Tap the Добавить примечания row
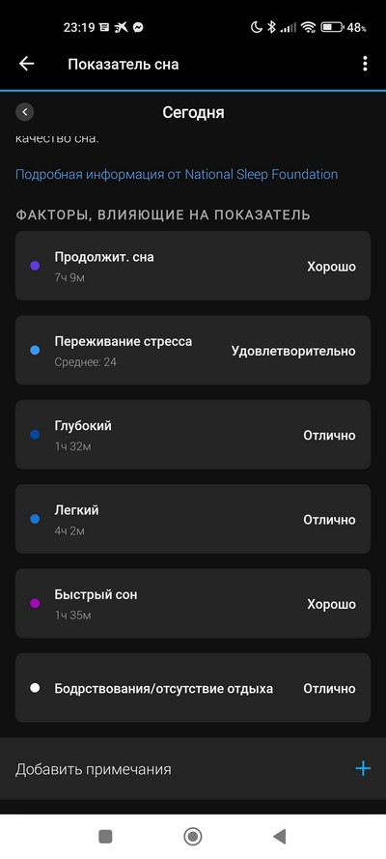The width and height of the screenshot is (386, 859). pyautogui.click(x=193, y=768)
